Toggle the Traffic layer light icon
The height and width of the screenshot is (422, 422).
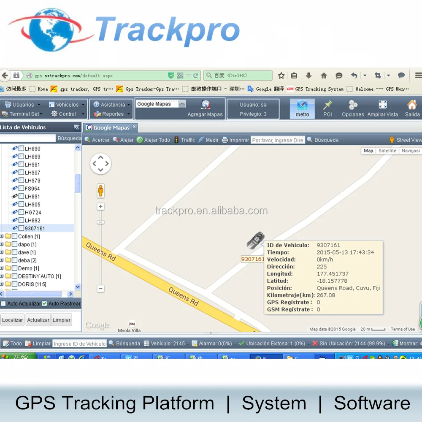pyautogui.click(x=176, y=140)
